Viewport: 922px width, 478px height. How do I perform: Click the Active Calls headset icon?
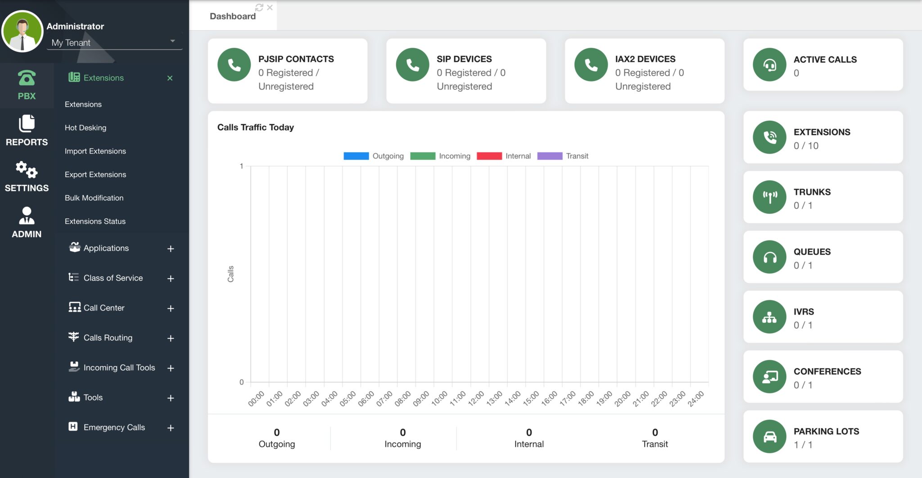point(770,64)
